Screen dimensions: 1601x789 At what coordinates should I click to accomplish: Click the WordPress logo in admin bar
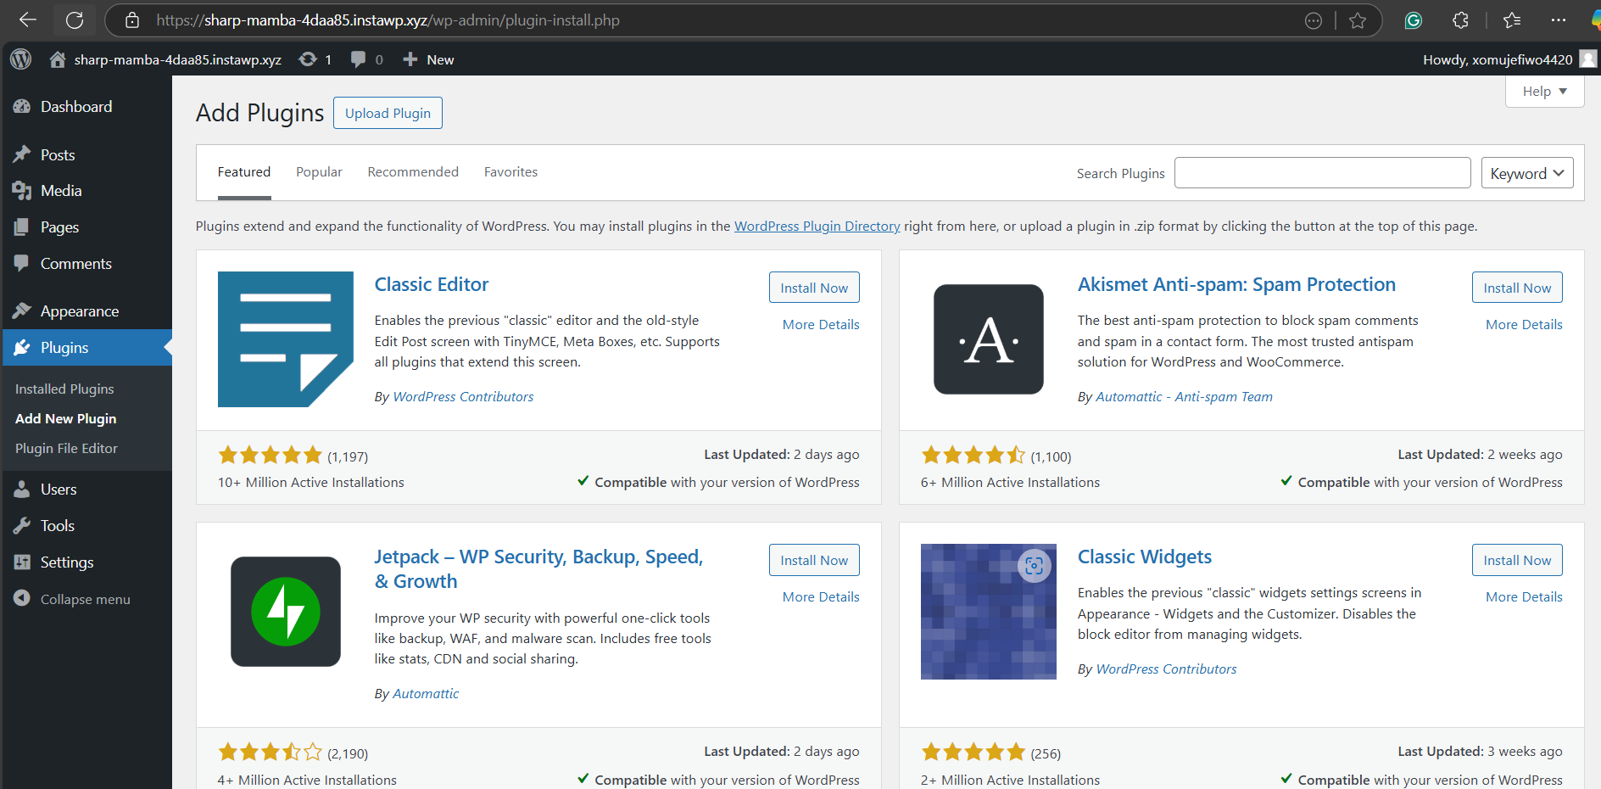tap(21, 59)
